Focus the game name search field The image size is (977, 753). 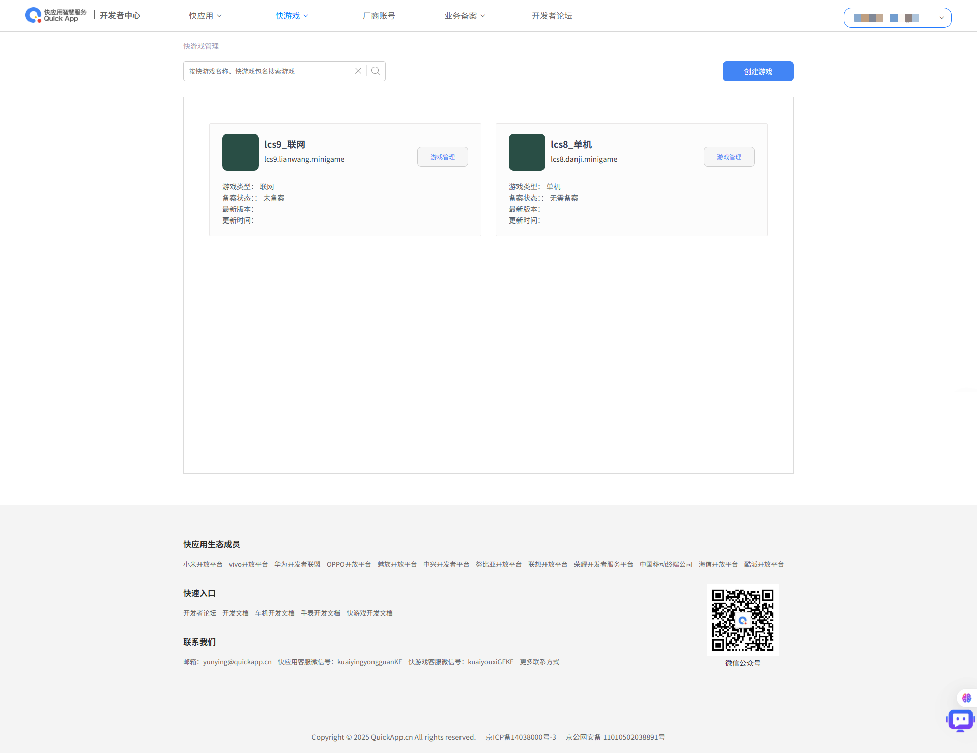pyautogui.click(x=267, y=71)
